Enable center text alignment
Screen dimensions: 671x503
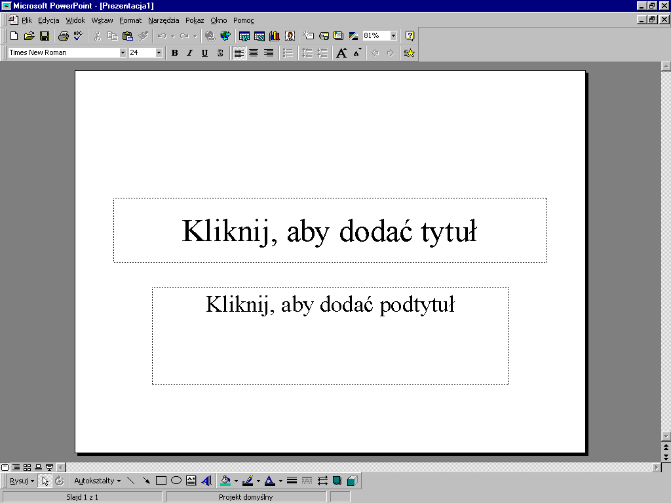tap(254, 53)
